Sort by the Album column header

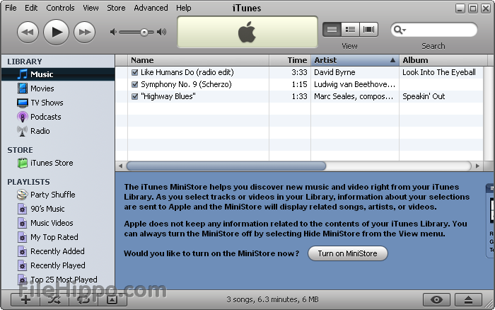443,60
